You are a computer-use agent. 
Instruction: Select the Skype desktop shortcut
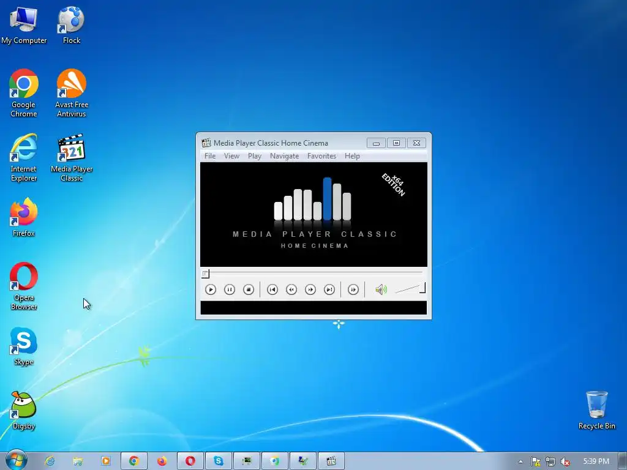coord(24,346)
